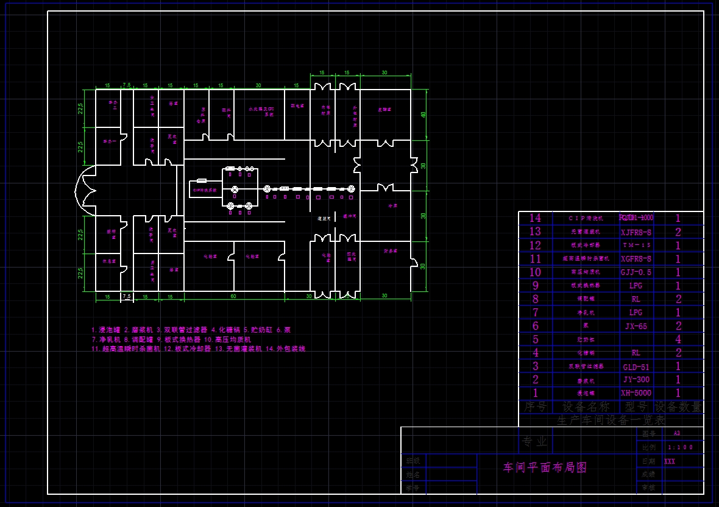This screenshot has height=507, width=719.
Task: Select the 'LPG' model text in row 7
Action: (636, 313)
